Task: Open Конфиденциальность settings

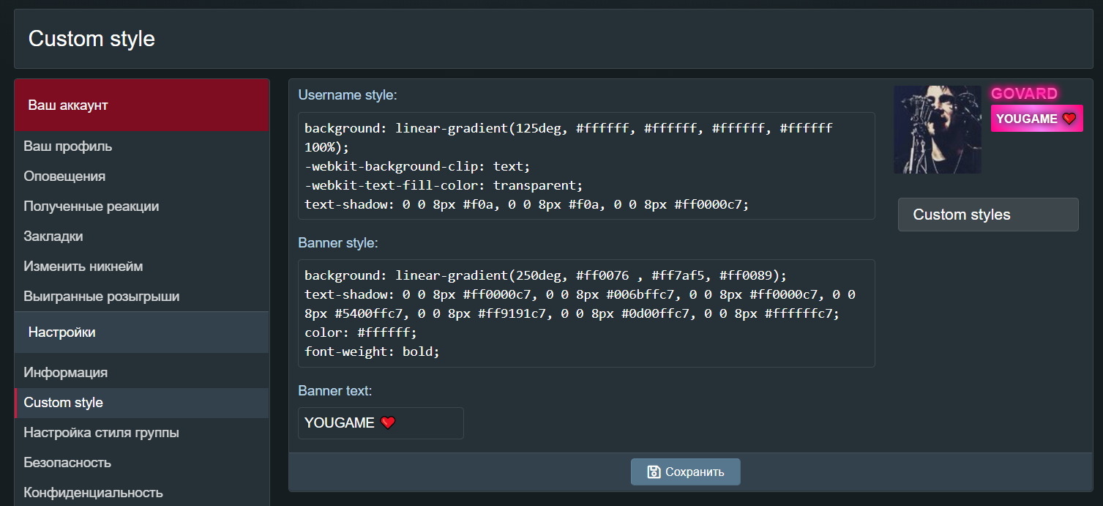Action: (93, 492)
